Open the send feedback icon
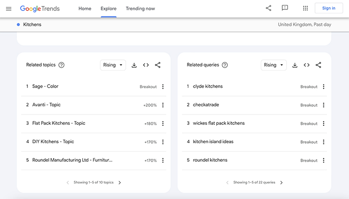 coord(285,8)
